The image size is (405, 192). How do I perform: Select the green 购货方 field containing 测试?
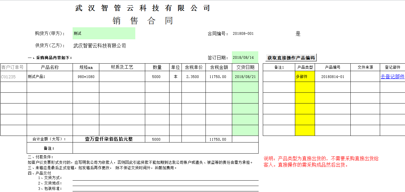104,33
